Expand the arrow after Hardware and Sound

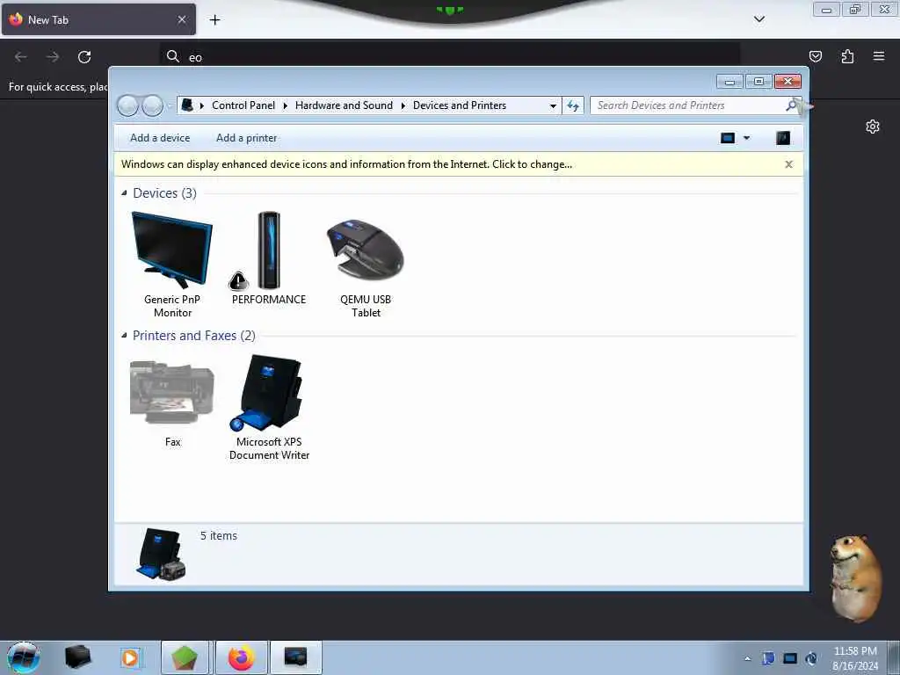(403, 105)
